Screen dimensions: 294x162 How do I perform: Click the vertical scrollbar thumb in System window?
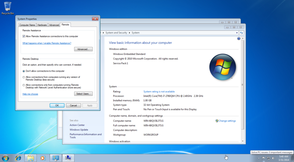click(x=243, y=85)
